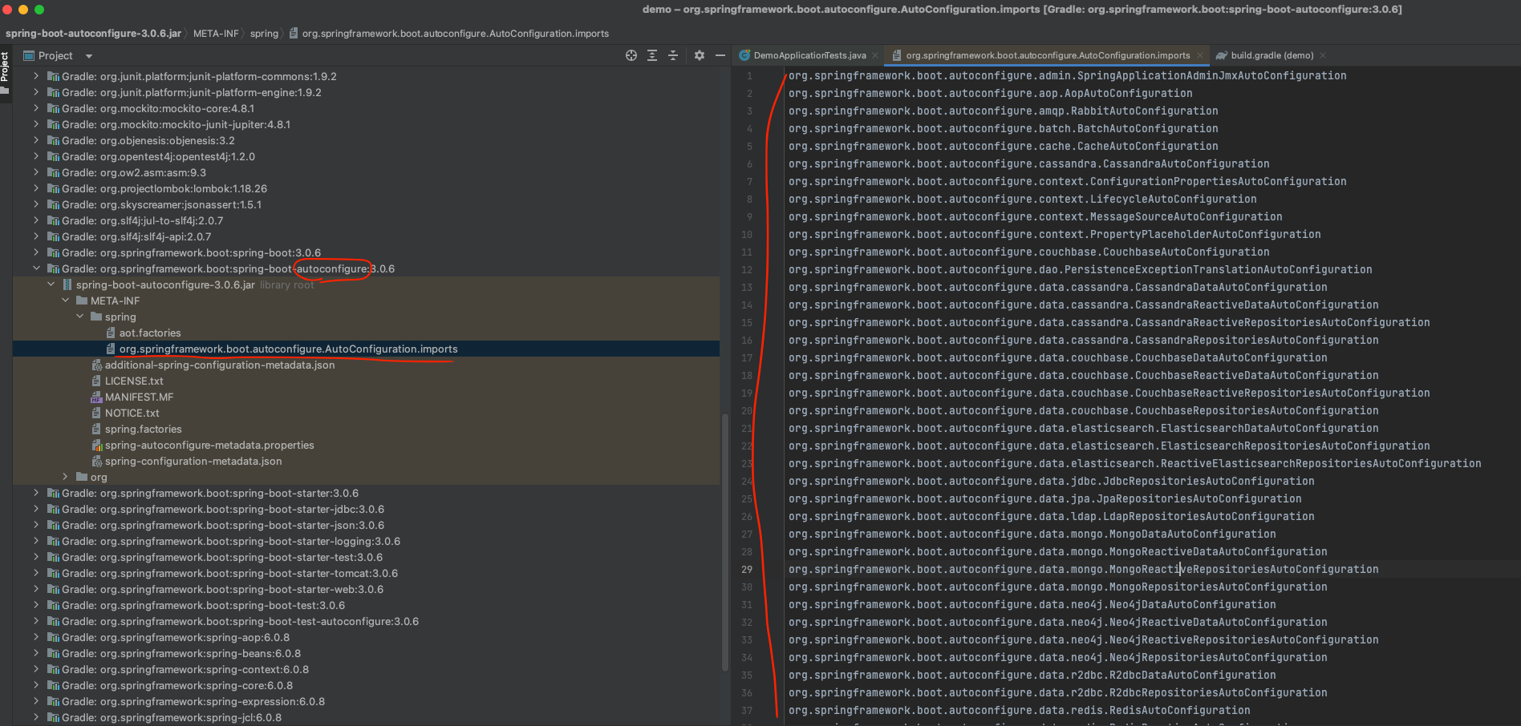Viewport: 1521px width, 726px height.
Task: Click the CacheAutoConfiguration line in editor
Action: 1003,147
